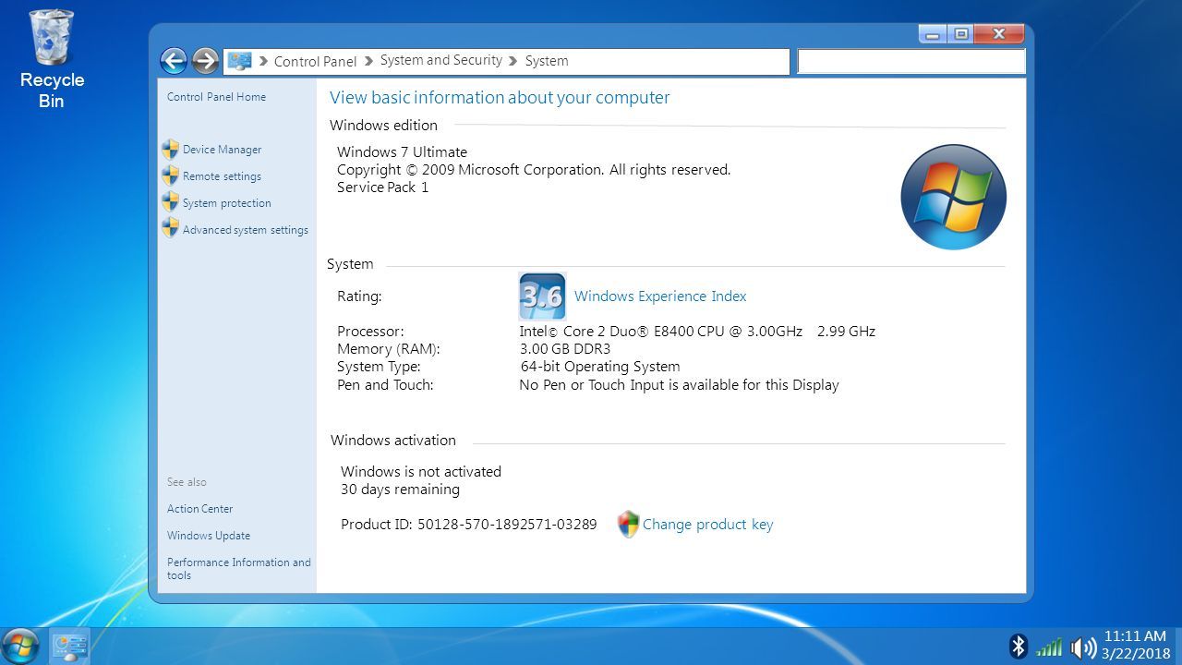The height and width of the screenshot is (665, 1182).
Task: Click the Product ID number text
Action: [507, 525]
